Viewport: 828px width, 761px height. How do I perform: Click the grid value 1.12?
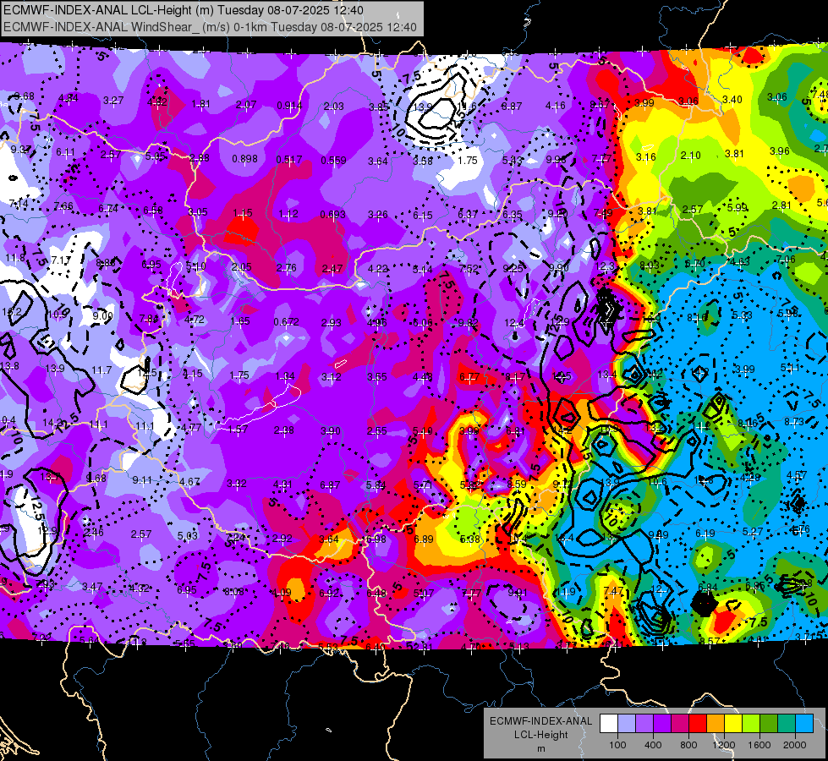click(x=288, y=213)
